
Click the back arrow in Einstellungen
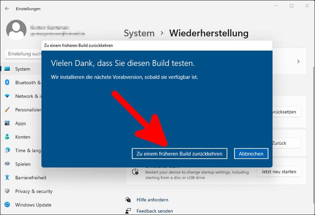click(7, 9)
